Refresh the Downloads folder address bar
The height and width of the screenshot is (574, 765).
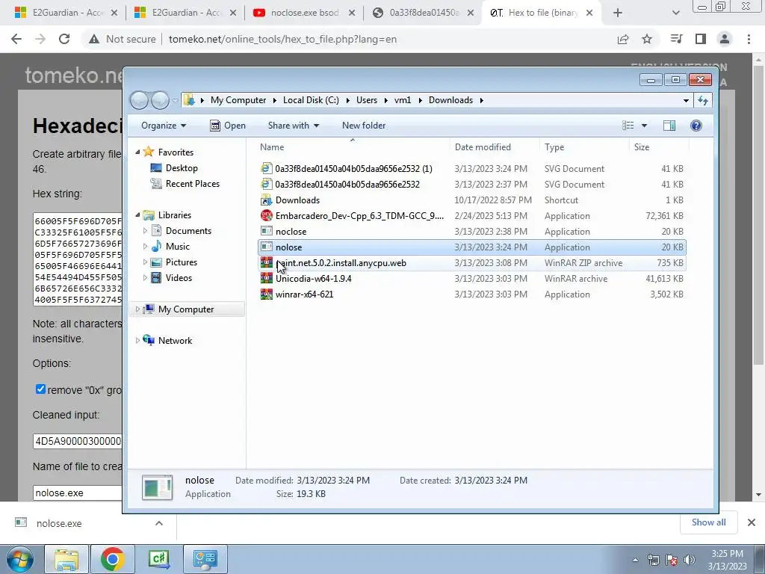click(702, 100)
